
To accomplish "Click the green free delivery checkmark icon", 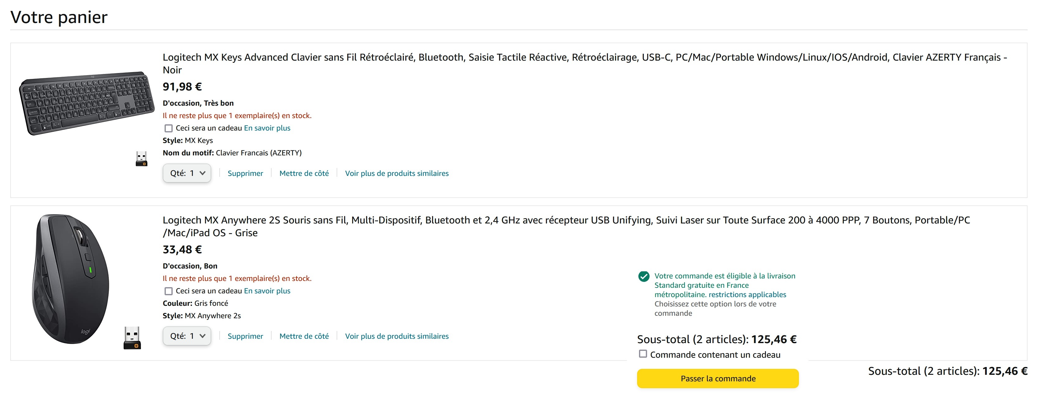I will tap(644, 276).
